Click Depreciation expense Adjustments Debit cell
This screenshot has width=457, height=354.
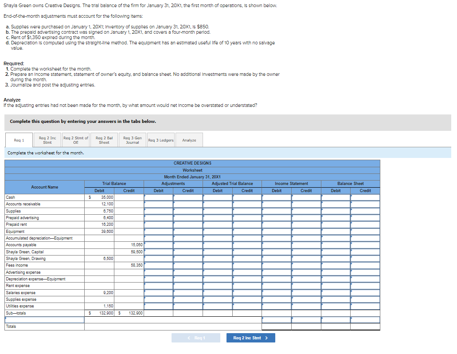(158, 279)
